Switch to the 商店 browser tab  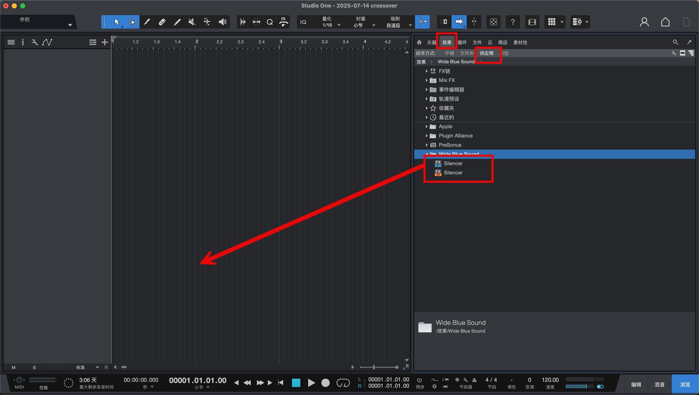pos(502,43)
